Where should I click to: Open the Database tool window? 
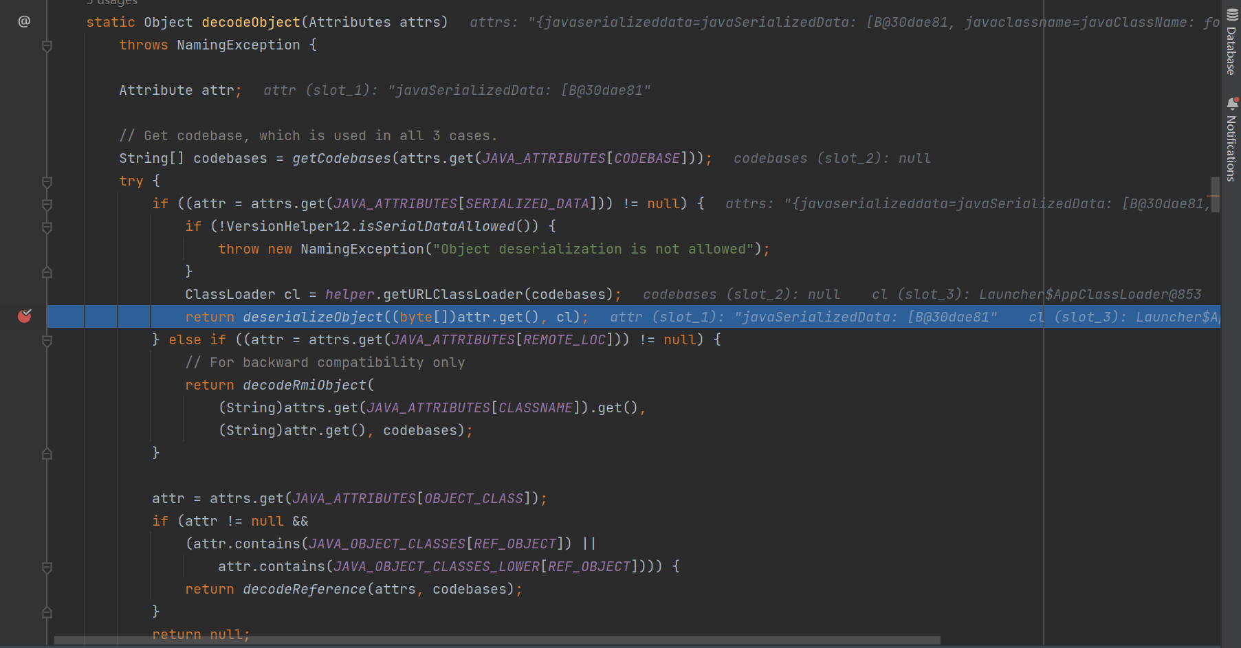(x=1231, y=43)
